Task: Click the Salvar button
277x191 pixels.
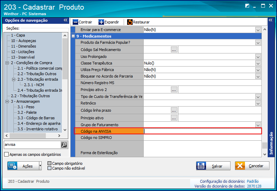Action: coord(213,166)
